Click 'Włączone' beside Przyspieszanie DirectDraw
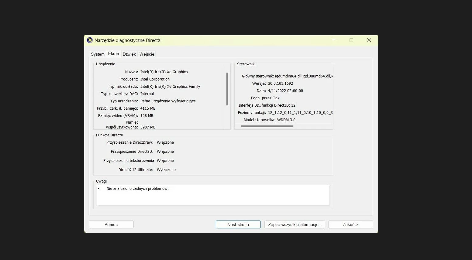The height and width of the screenshot is (260, 472). pyautogui.click(x=165, y=142)
